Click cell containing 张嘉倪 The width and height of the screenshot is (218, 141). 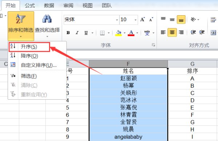click(128, 107)
